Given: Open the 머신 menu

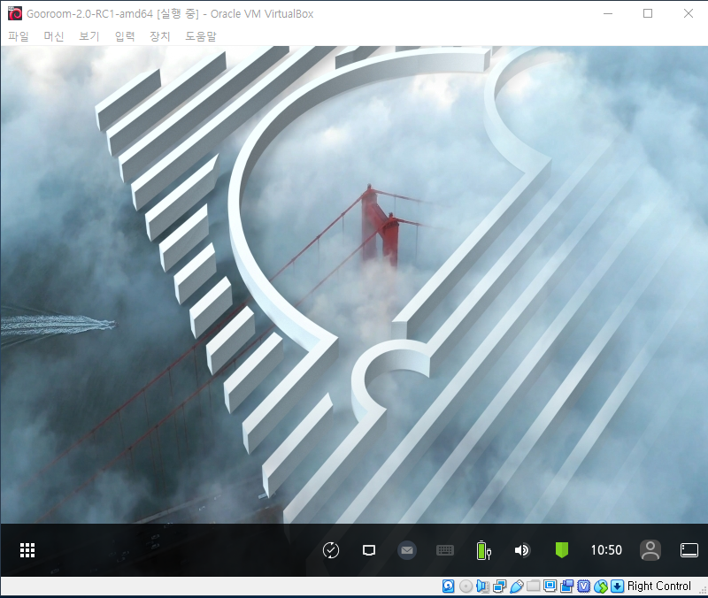Looking at the screenshot, I should coord(54,36).
